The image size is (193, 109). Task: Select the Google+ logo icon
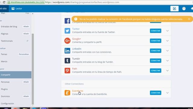67,41
